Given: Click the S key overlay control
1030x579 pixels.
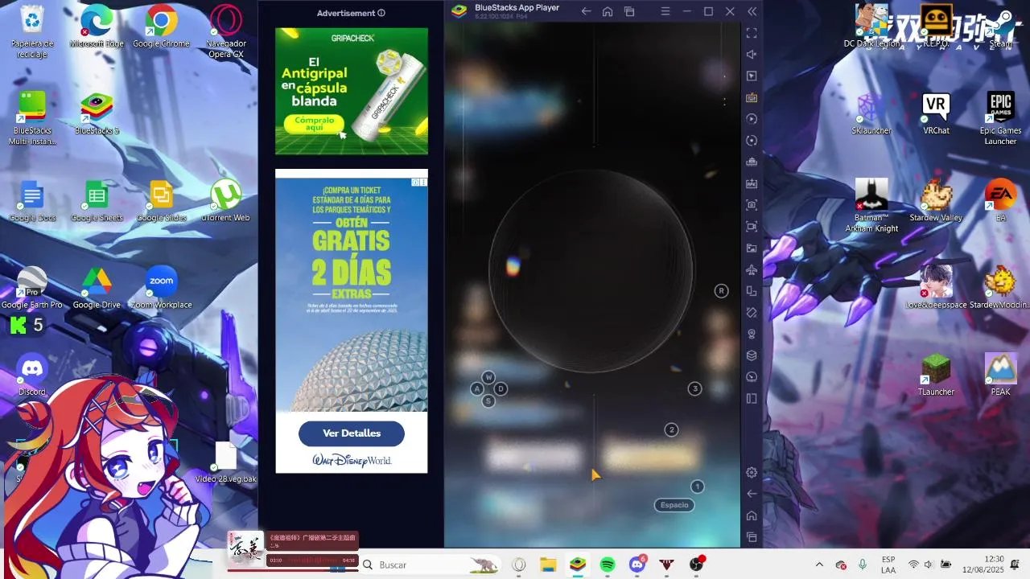Looking at the screenshot, I should pyautogui.click(x=488, y=400).
